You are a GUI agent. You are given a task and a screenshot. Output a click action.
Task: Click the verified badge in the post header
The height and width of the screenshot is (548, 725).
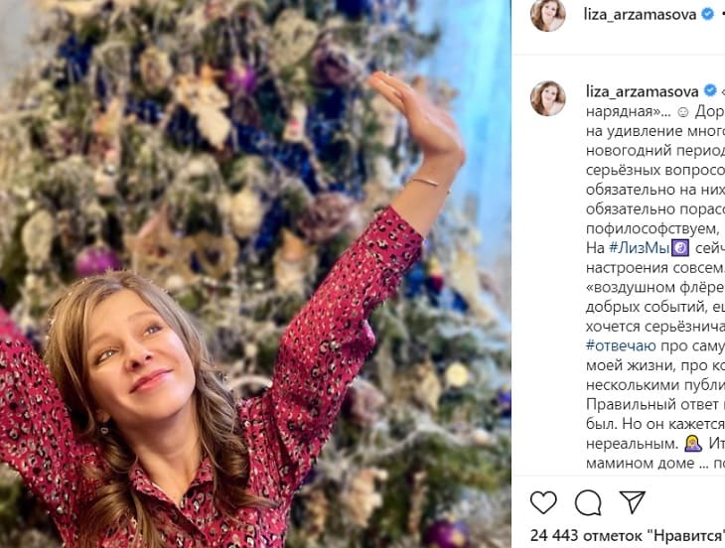point(708,15)
